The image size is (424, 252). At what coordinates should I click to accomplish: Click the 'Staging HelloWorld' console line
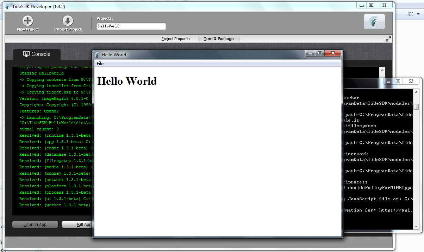42,73
